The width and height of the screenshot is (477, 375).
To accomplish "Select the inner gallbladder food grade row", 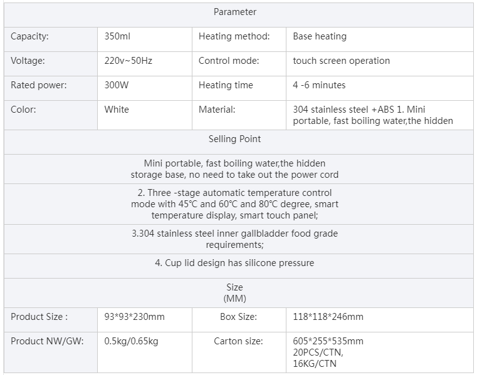I will [x=234, y=239].
